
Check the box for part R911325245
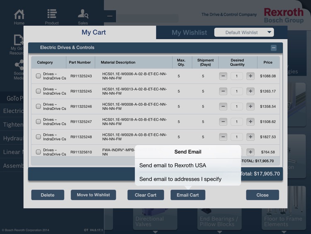[38, 91]
